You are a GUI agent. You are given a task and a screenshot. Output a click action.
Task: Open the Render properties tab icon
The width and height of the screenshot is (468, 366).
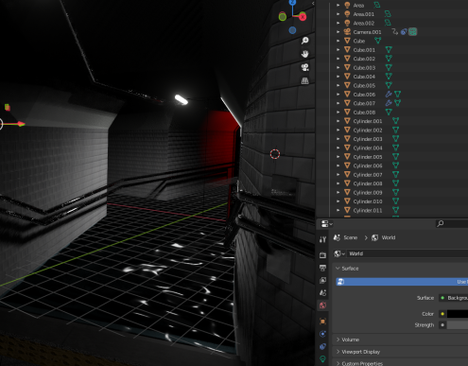[x=322, y=255]
